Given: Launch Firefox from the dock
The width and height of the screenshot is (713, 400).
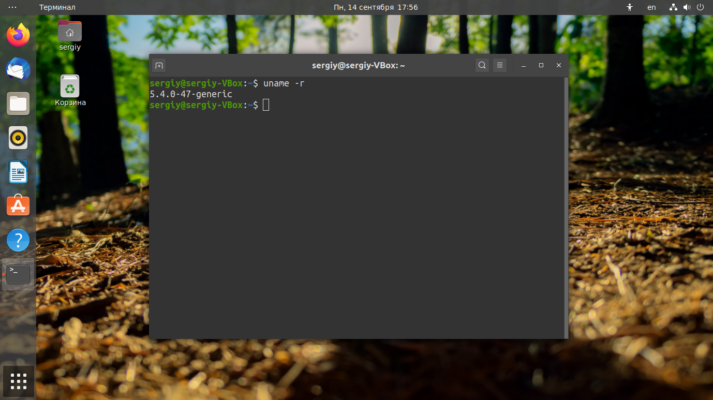Looking at the screenshot, I should (x=18, y=35).
